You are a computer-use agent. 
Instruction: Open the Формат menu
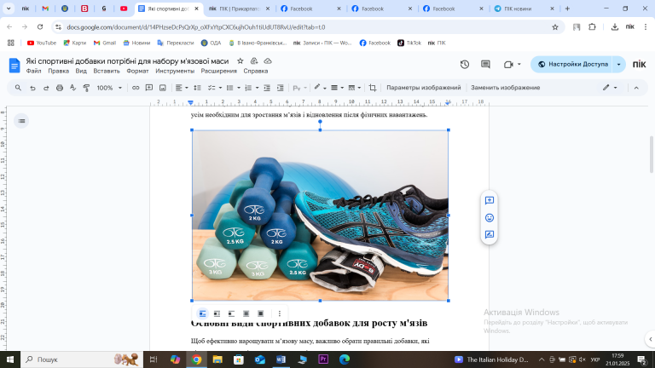(x=137, y=71)
